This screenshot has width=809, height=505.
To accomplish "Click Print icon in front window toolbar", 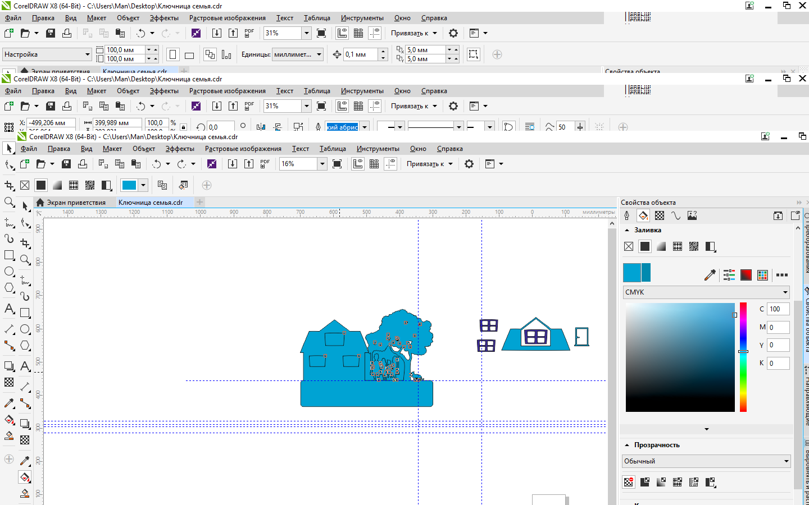I will click(83, 164).
